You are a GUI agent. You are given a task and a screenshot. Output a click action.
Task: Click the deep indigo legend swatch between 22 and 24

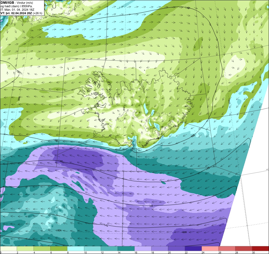[193, 249]
